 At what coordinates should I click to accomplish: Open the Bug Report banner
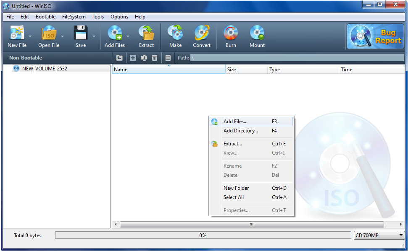click(375, 36)
